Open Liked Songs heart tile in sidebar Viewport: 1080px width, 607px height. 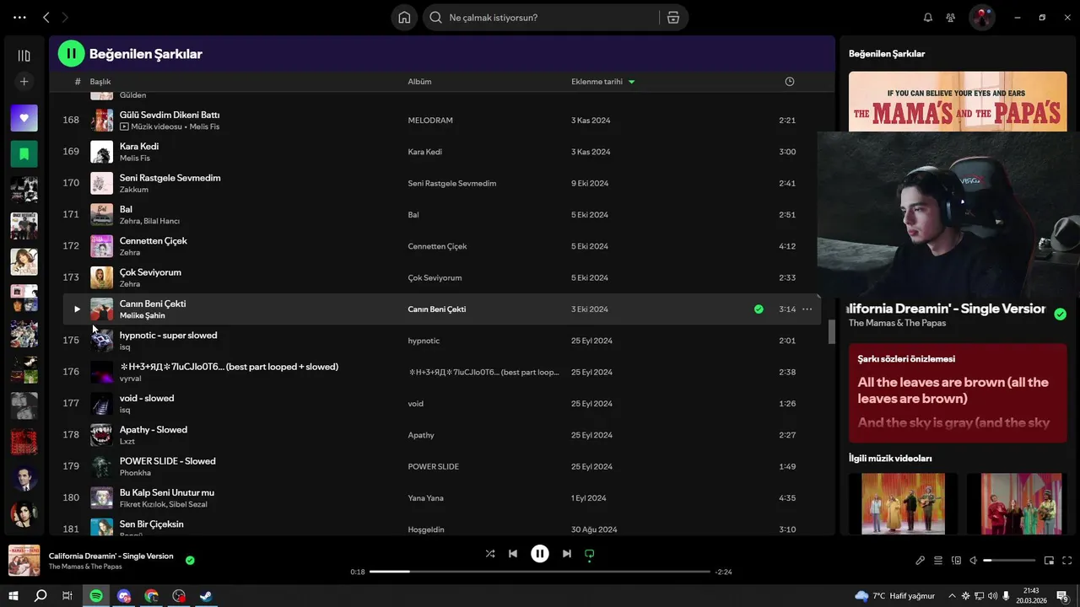coord(24,118)
